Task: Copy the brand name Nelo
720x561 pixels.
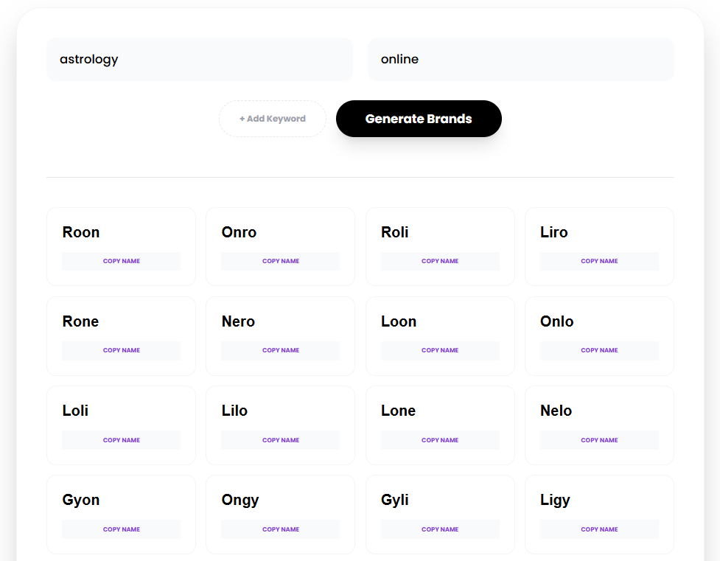Action: coord(599,439)
